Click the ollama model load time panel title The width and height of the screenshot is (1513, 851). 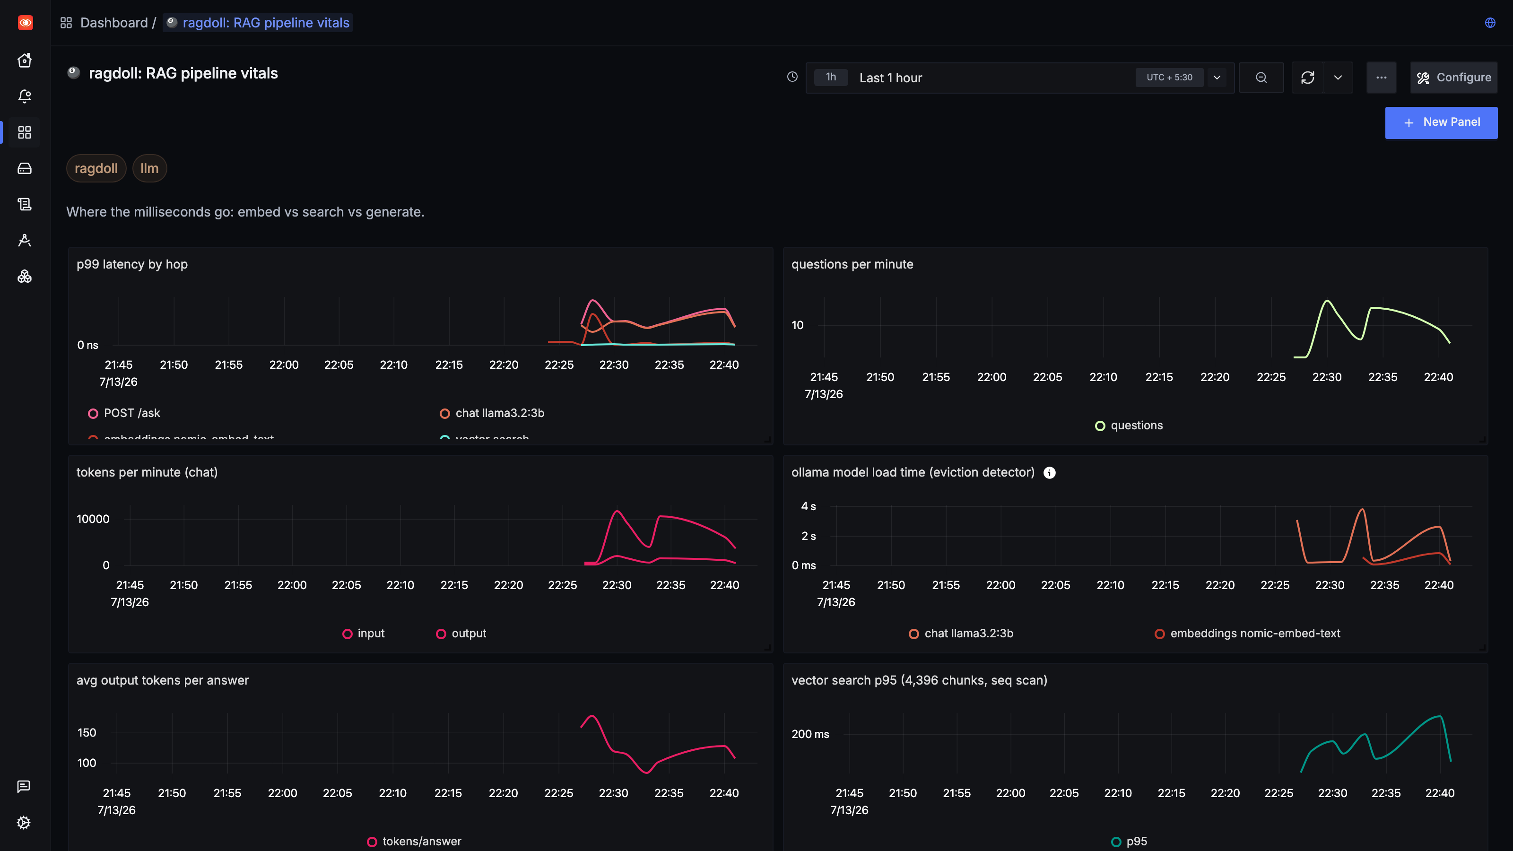pos(913,473)
